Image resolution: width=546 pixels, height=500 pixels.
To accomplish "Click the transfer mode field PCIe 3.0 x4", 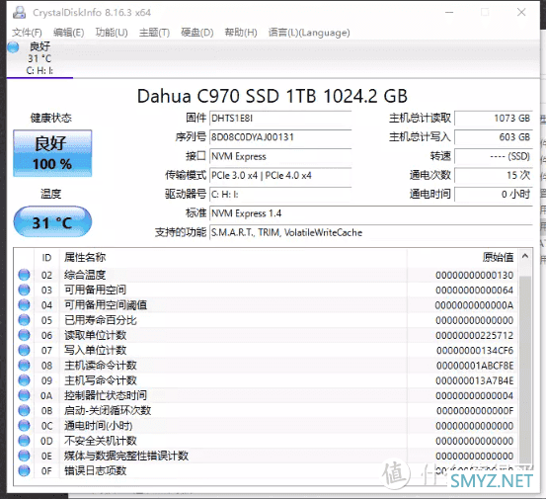I will 280,175.
